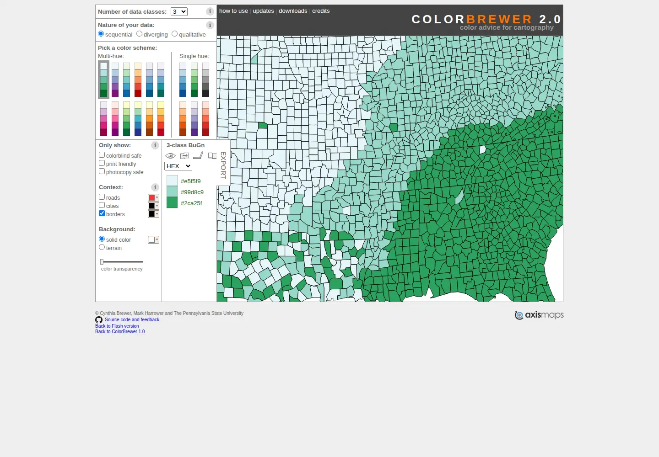659x457 pixels.
Task: Open the cities color picker dropdown
Action: tap(153, 206)
